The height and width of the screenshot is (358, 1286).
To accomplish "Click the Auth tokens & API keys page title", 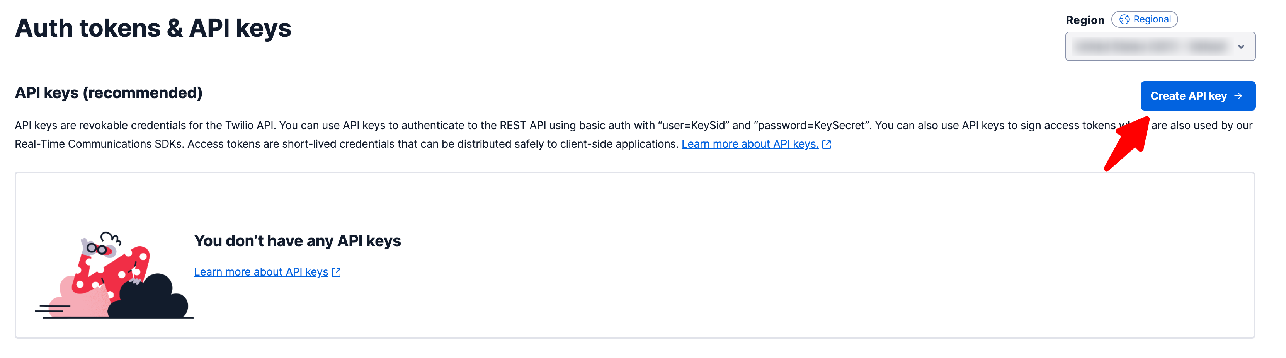I will (153, 28).
